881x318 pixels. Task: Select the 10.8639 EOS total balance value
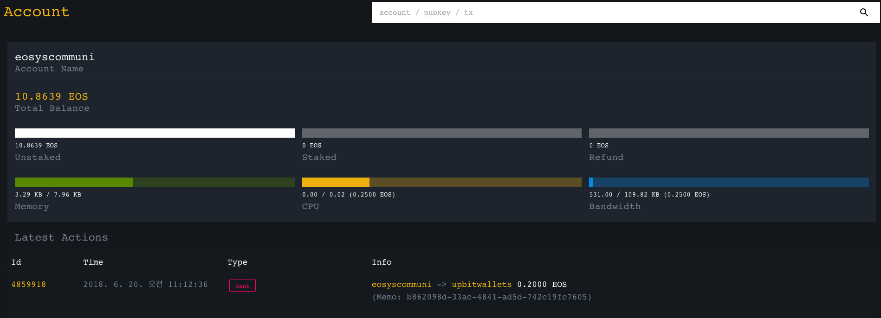[52, 96]
